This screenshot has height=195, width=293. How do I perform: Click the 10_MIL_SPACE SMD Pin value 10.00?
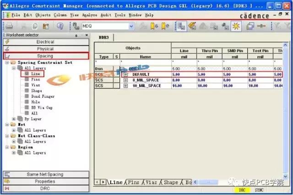pyautogui.click(x=235, y=86)
